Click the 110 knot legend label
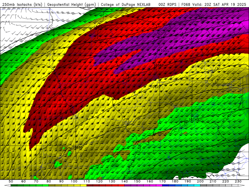249x187 pixels. pos(87,181)
